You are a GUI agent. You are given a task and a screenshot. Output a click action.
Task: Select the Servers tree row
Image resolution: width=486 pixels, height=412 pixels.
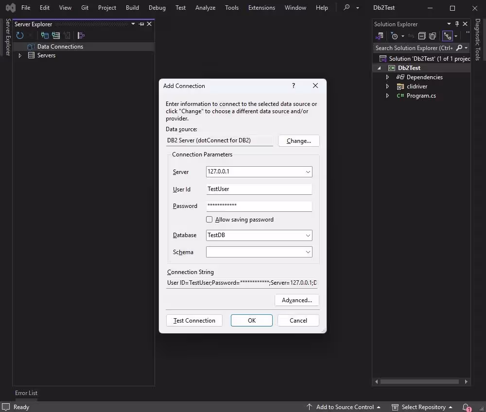pyautogui.click(x=84, y=55)
